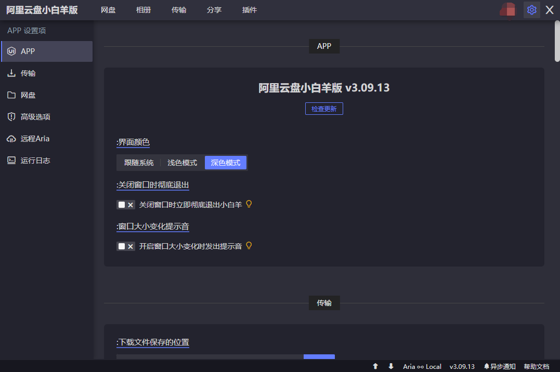Toggle 开启窗口大小变化时发出提示音 switch

tap(126, 246)
